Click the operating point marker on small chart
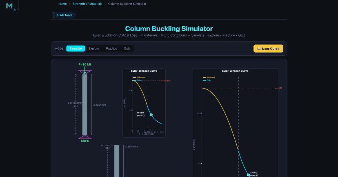338x177 pixels. [x=151, y=115]
